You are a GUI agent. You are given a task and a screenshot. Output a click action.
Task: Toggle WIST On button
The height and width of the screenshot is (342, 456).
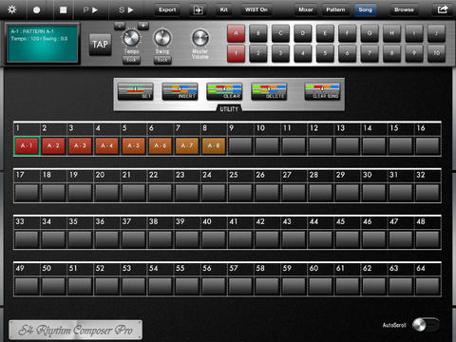click(x=256, y=9)
